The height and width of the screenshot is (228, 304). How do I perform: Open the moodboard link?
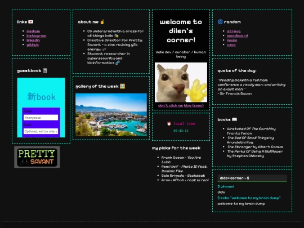click(238, 35)
